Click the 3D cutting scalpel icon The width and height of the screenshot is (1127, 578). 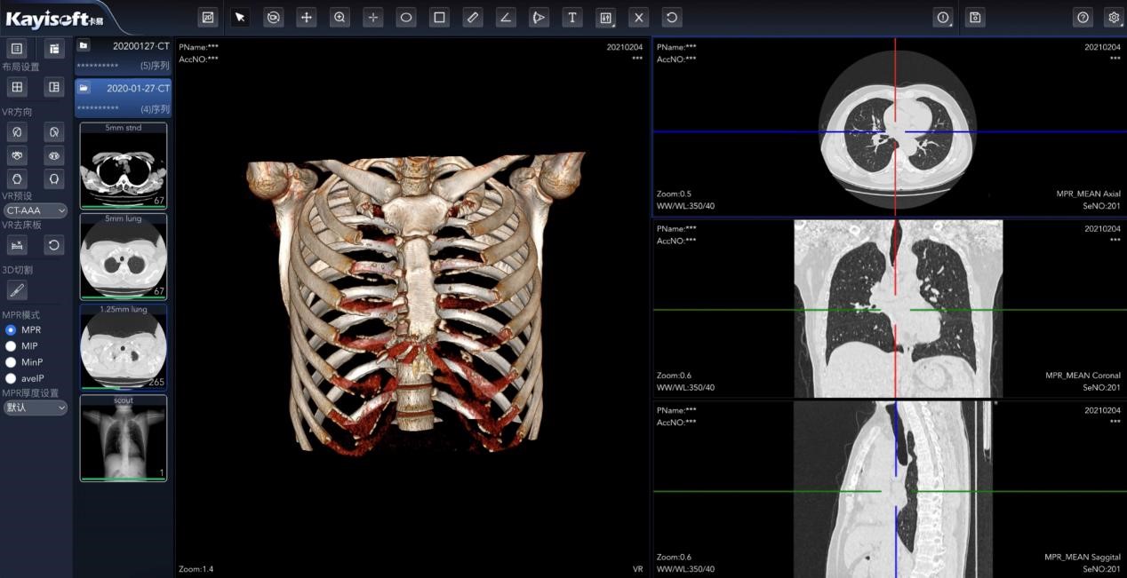click(16, 289)
